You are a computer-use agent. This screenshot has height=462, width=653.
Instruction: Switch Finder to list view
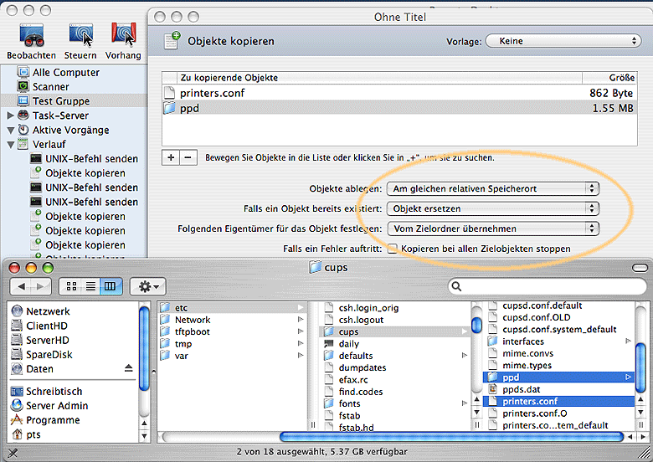[91, 286]
